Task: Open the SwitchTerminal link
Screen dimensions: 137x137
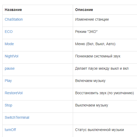Action: point(17,117)
